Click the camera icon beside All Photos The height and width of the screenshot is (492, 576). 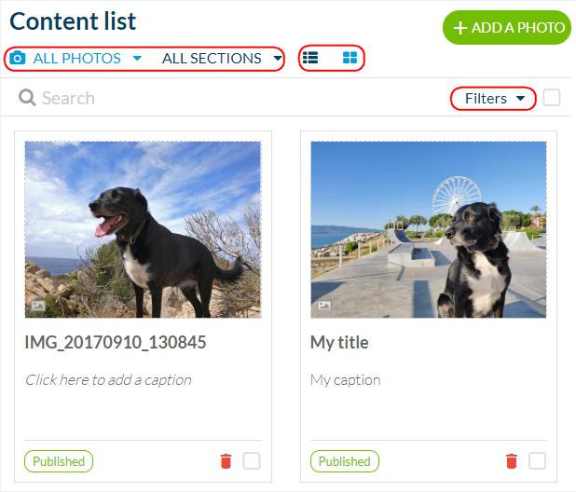click(17, 59)
